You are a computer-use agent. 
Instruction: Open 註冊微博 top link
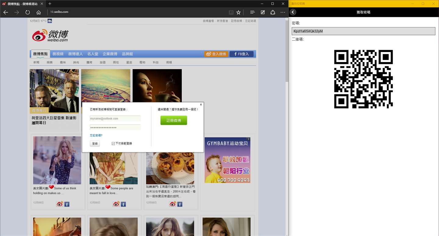236,21
